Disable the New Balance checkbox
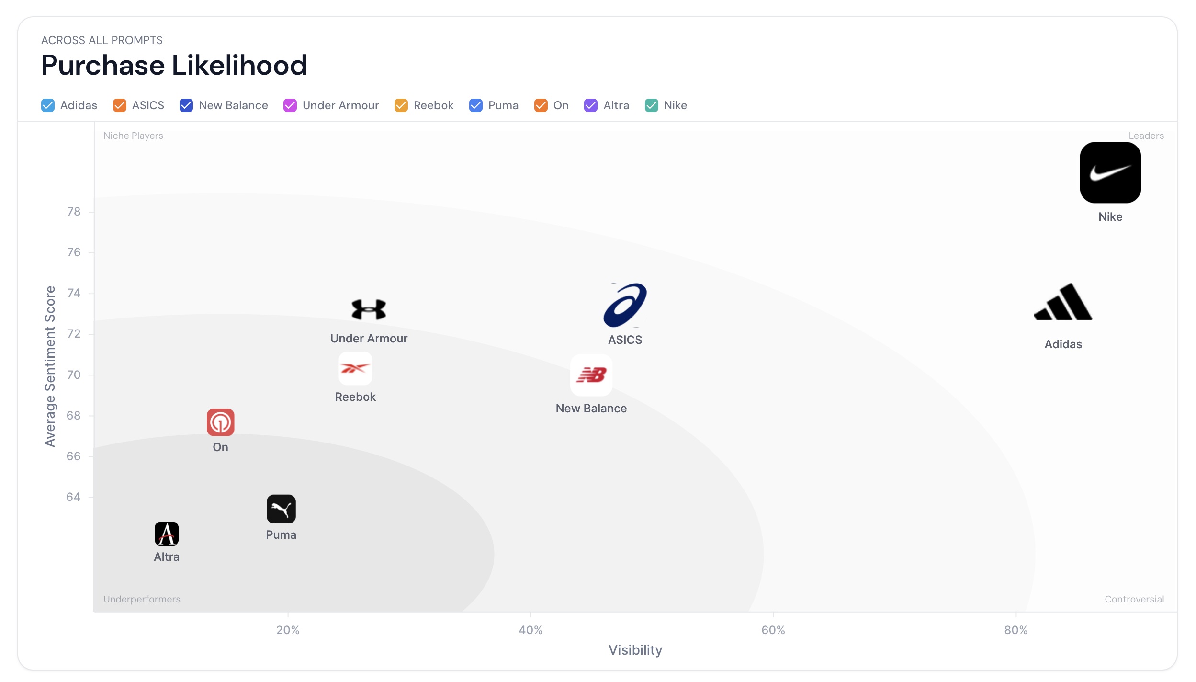 pyautogui.click(x=186, y=105)
